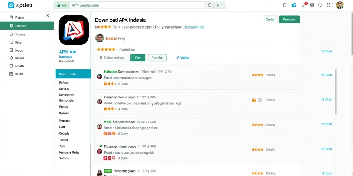The width and height of the screenshot is (353, 176).
Task: Click the red badge icons in Venoderi review
Action: 109,158
